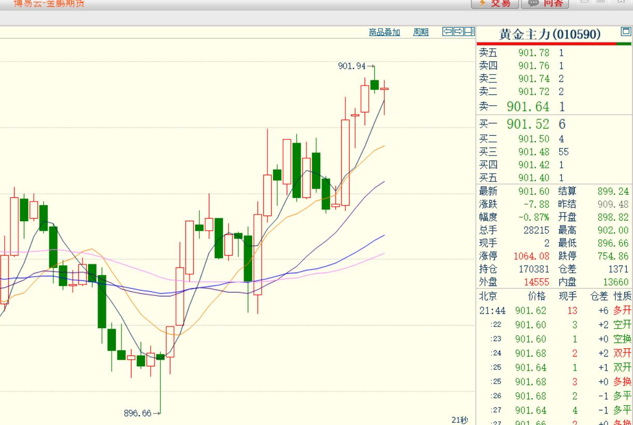The width and height of the screenshot is (633, 425).
Task: Click the 卖二 price 901.72
Action: pyautogui.click(x=533, y=92)
